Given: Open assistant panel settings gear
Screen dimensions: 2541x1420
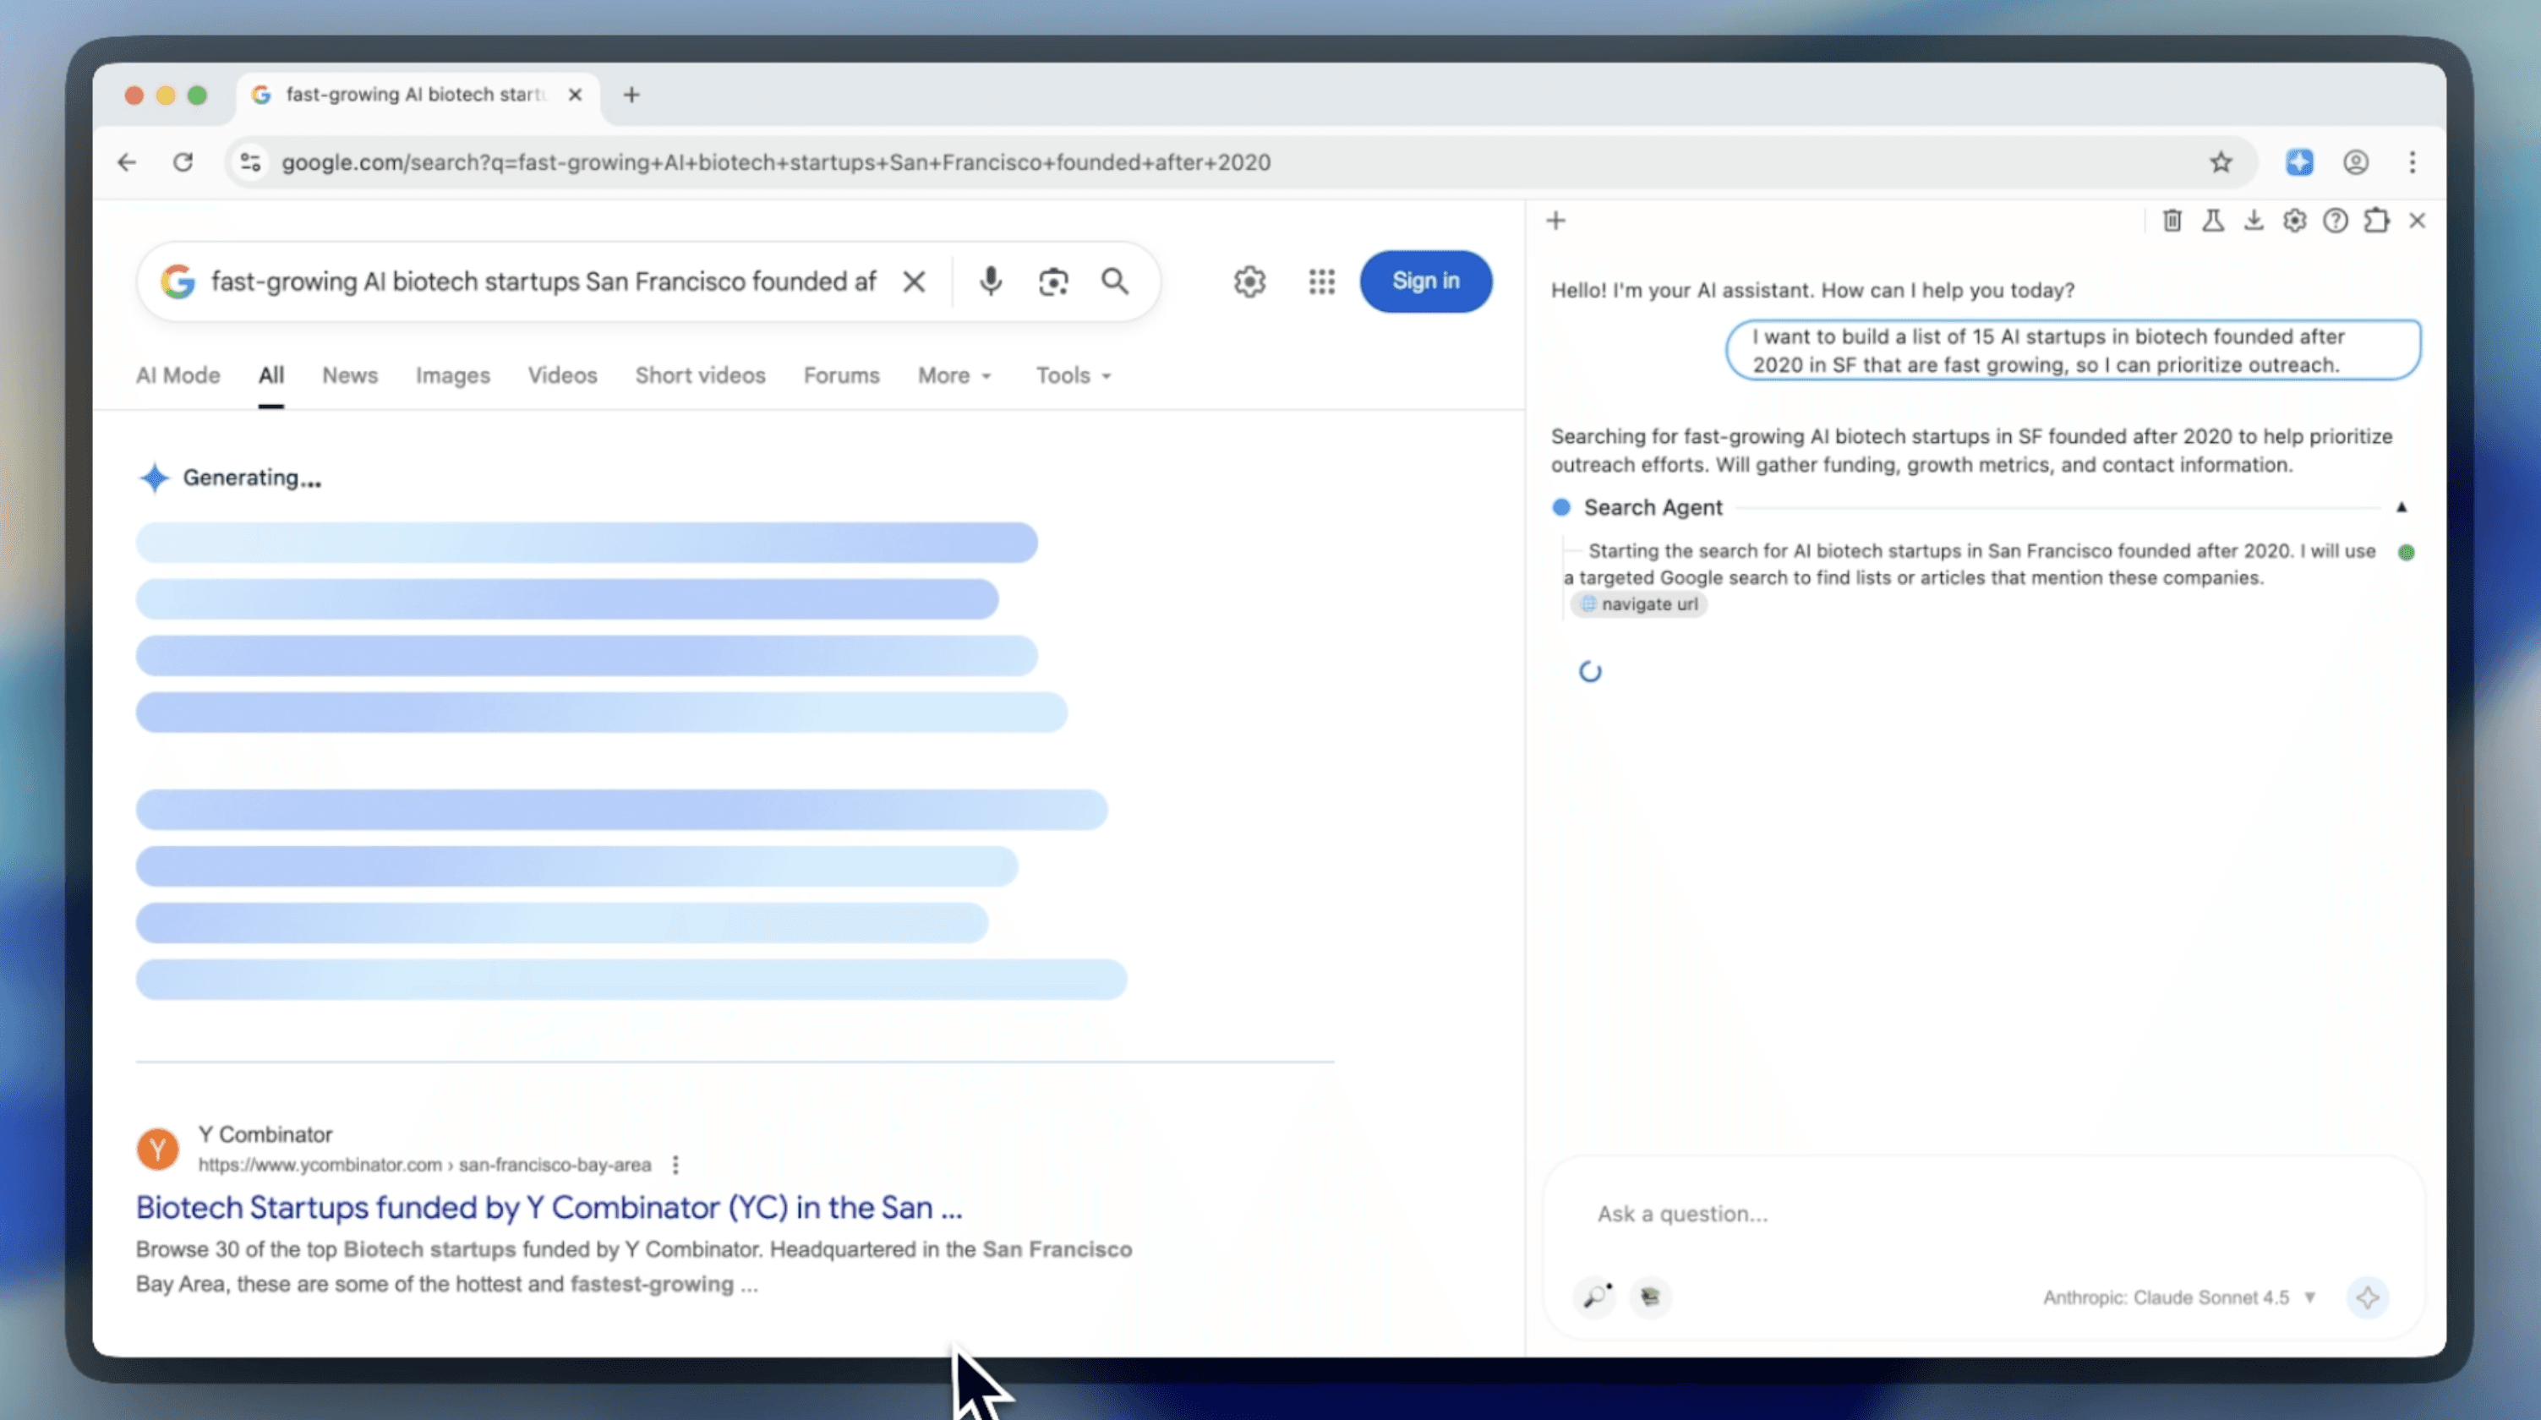Looking at the screenshot, I should click(x=2294, y=221).
